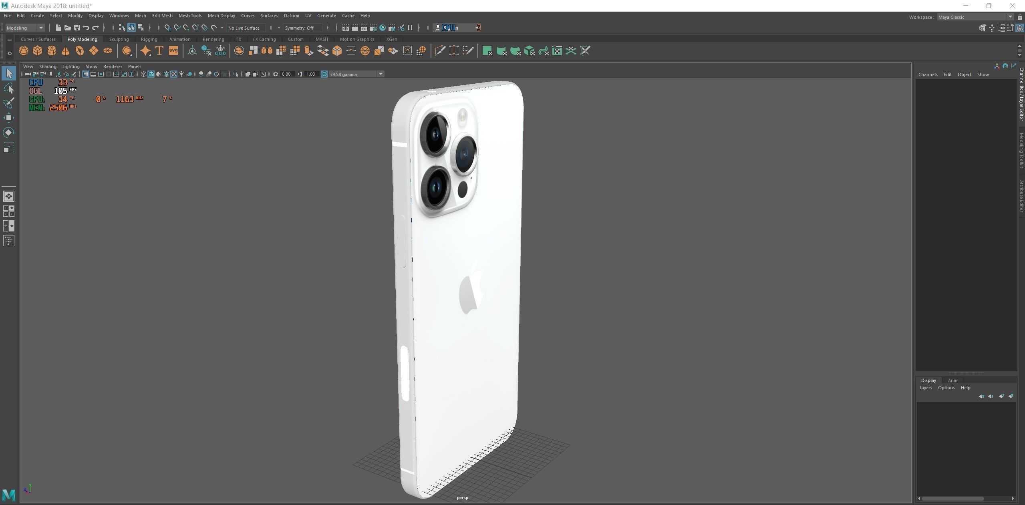The width and height of the screenshot is (1025, 505).
Task: Open the viewport Shading menu
Action: [x=48, y=66]
